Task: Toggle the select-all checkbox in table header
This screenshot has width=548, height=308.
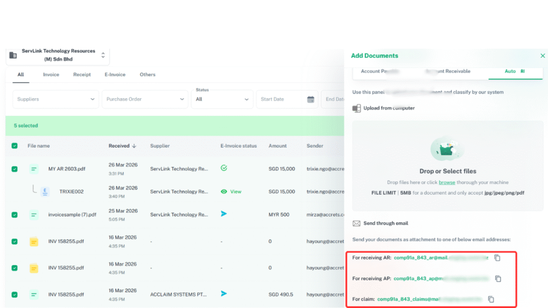Action: (14, 146)
